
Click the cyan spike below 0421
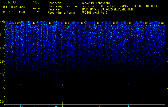pos(20,105)
